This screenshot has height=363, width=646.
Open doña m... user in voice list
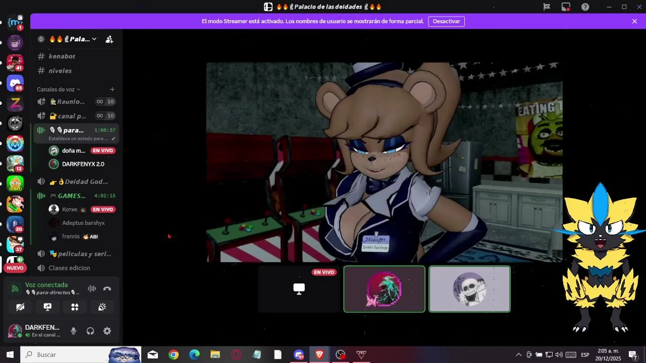coord(83,151)
